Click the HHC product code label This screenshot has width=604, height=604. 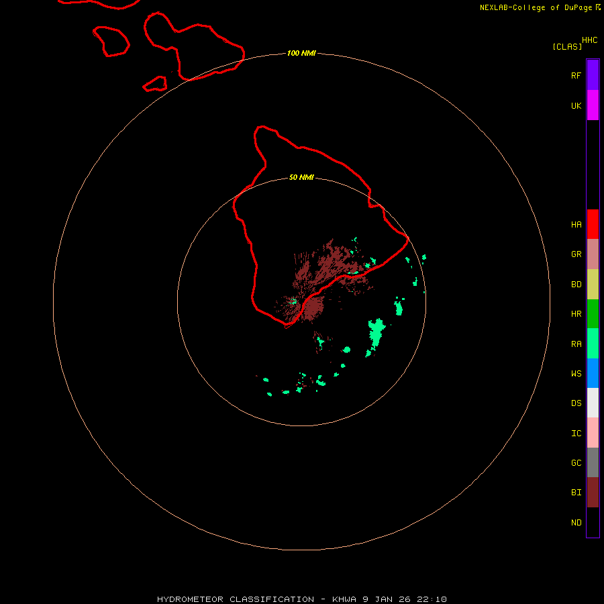[x=589, y=40]
